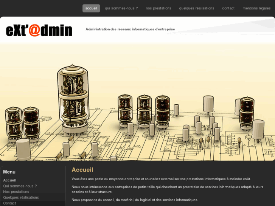Click paragraph starting 'Vous êtes une petite'

click(x=161, y=179)
